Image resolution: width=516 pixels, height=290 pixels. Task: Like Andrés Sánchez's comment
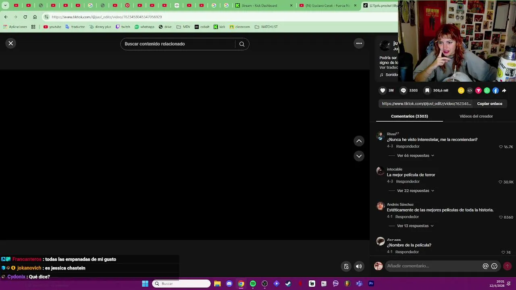click(x=501, y=217)
